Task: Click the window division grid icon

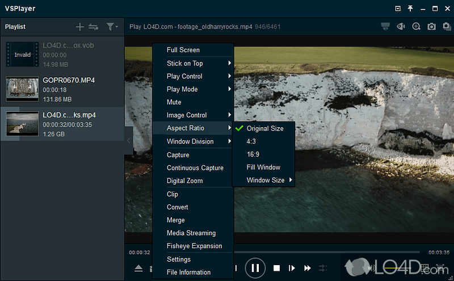Action: 424,268
